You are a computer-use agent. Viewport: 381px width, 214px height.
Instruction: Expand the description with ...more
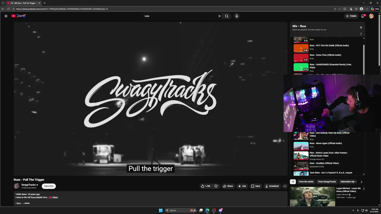click(26, 203)
